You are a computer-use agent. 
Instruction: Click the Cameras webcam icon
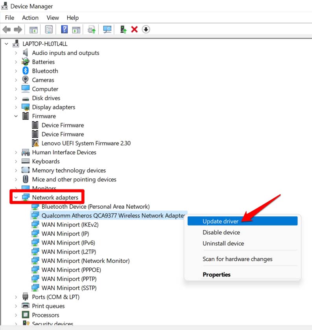(26, 80)
